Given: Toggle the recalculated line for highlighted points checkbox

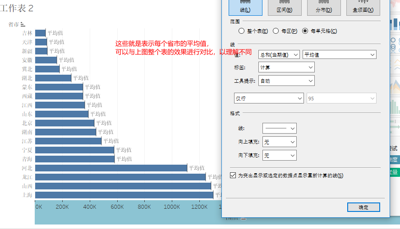Looking at the screenshot, I should click(x=233, y=175).
